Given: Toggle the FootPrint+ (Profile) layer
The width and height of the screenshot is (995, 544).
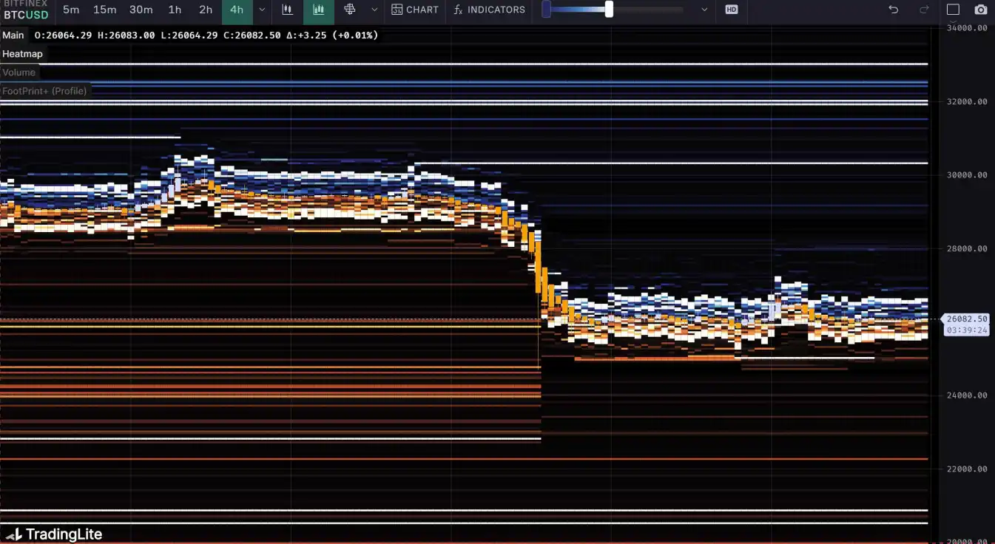Looking at the screenshot, I should (44, 91).
